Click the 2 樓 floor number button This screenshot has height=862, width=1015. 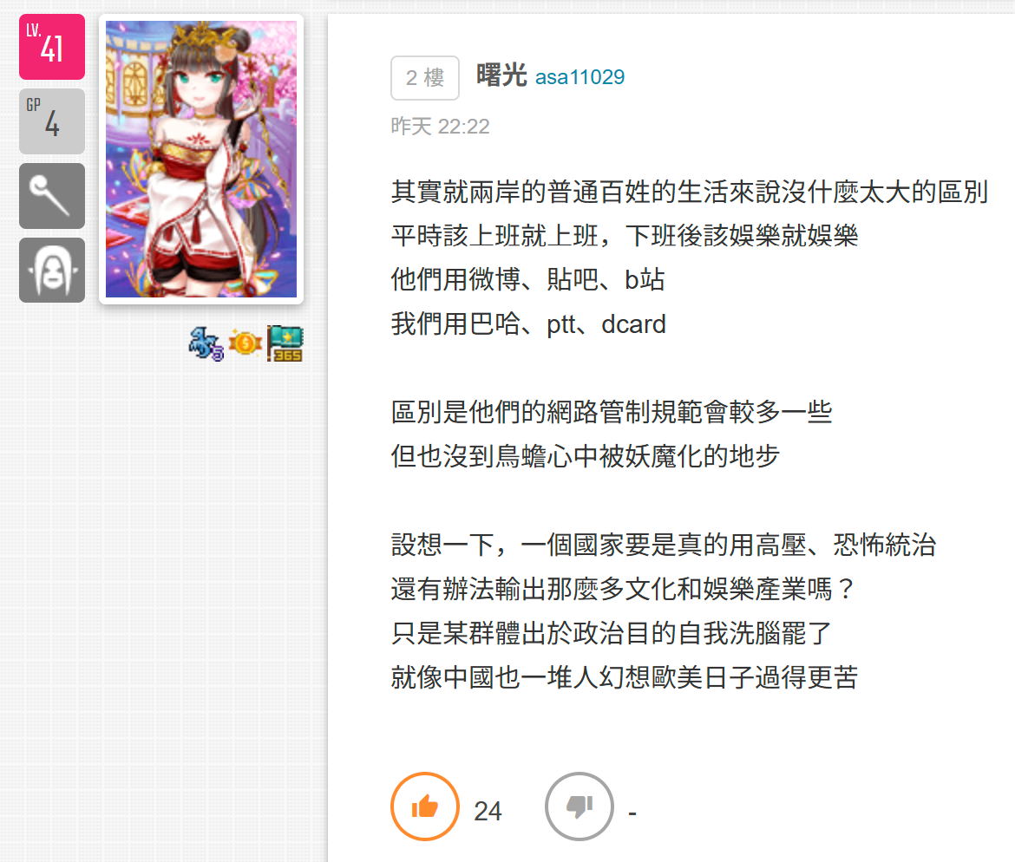[424, 78]
